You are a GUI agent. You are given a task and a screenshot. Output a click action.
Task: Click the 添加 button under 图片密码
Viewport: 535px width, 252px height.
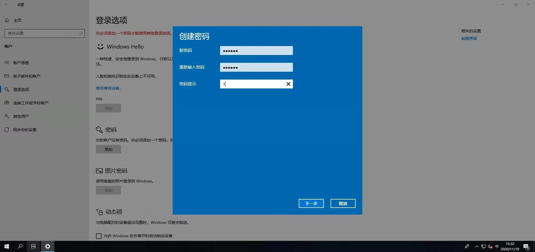pos(109,190)
